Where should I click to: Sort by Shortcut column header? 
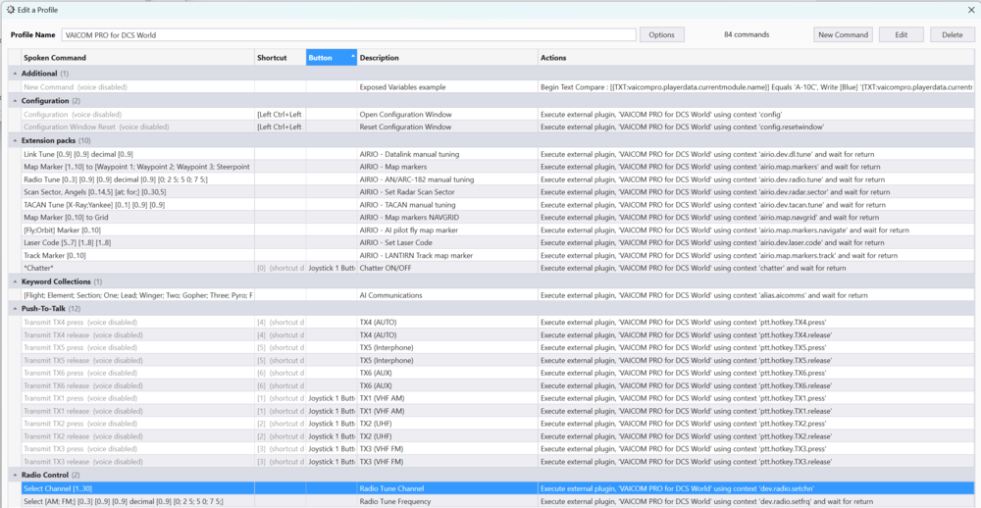click(x=281, y=58)
